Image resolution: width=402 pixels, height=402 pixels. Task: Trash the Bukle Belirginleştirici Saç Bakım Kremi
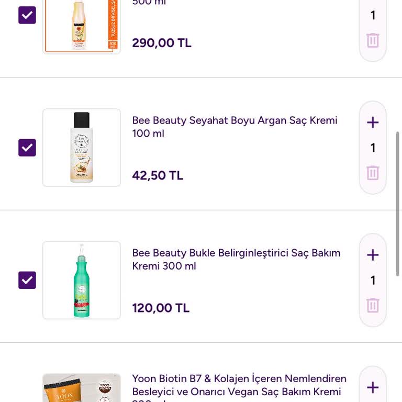373,305
